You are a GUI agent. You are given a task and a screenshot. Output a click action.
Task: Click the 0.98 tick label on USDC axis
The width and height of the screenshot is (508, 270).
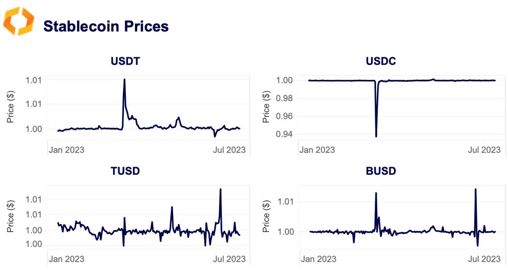coord(286,98)
